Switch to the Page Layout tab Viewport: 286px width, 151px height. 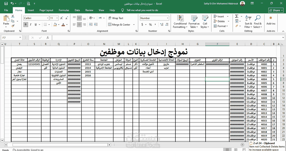(46, 10)
